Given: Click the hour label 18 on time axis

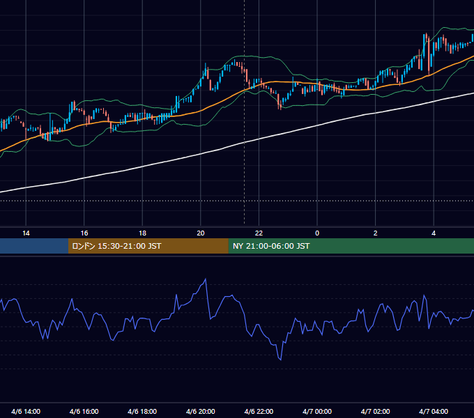Looking at the screenshot, I should tap(142, 233).
